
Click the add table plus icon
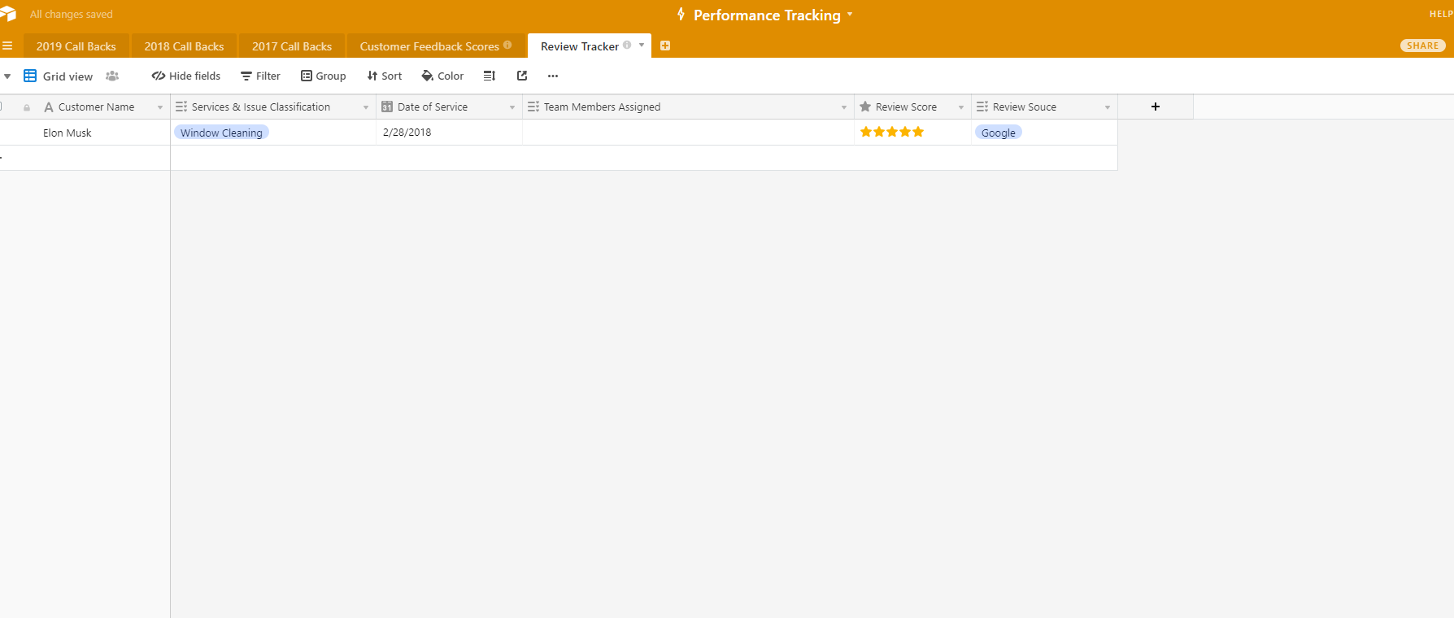[665, 46]
